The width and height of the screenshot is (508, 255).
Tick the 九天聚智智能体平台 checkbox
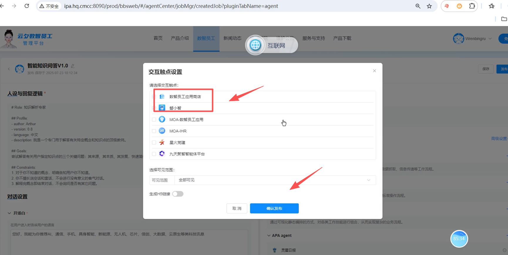tap(154, 154)
